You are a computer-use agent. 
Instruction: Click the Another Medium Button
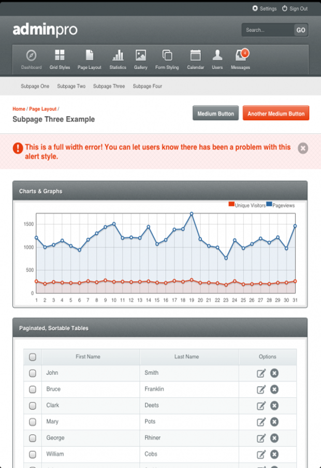[x=275, y=114]
